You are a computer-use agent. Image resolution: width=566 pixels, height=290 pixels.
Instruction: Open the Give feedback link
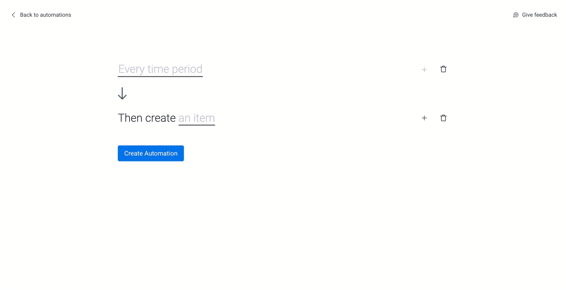click(x=535, y=15)
